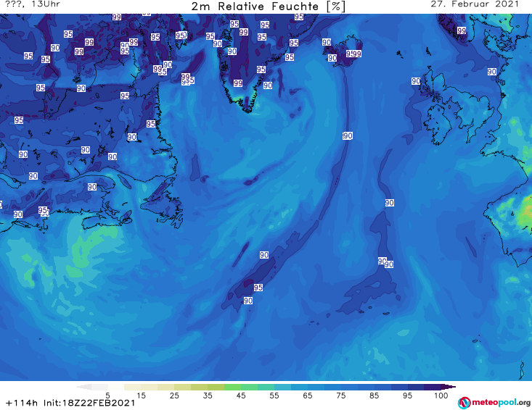This screenshot has height=410, width=532.
Task: Pick the yellow-green legend swatch above 35
Action: click(216, 387)
